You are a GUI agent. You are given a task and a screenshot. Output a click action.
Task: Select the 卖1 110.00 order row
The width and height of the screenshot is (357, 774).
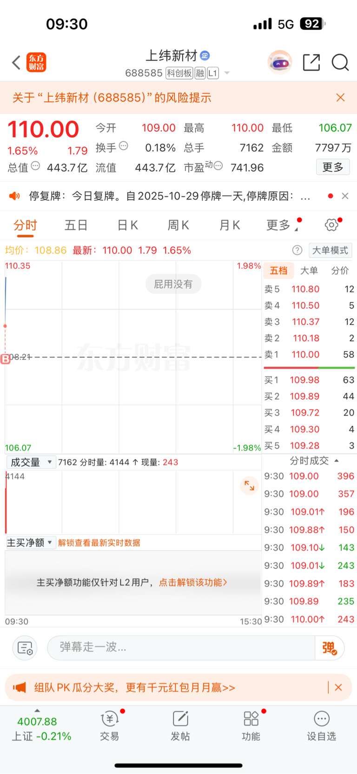[x=309, y=355]
